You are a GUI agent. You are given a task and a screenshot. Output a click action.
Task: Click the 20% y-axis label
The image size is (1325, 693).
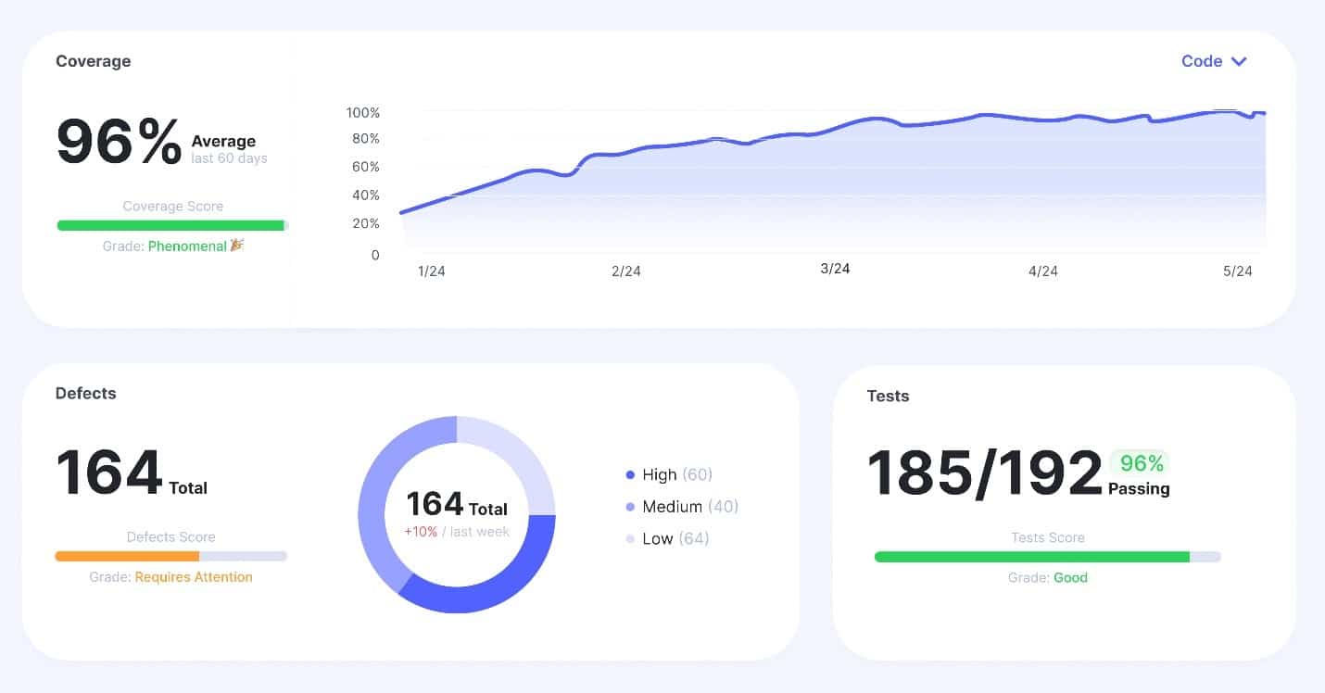[x=366, y=223]
